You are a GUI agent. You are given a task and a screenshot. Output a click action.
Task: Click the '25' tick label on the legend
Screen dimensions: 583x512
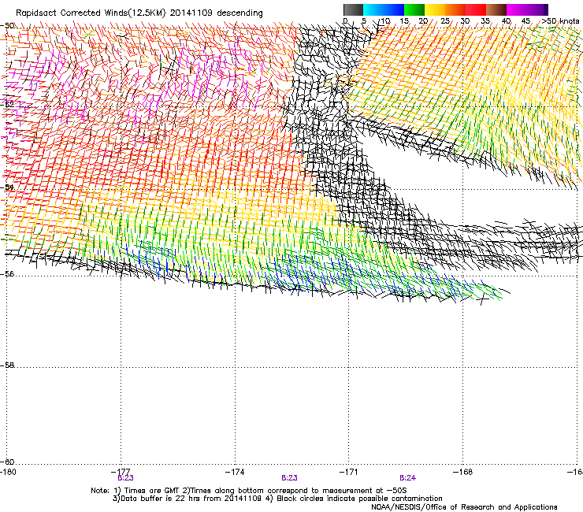click(x=445, y=21)
